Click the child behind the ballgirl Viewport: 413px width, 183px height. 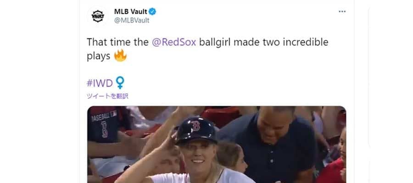[x=231, y=157]
